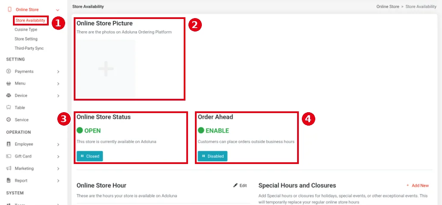Click the Gift Card icon

(x=9, y=156)
